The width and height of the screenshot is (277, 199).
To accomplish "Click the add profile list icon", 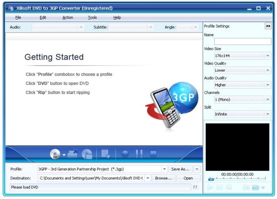I will pos(106,154).
